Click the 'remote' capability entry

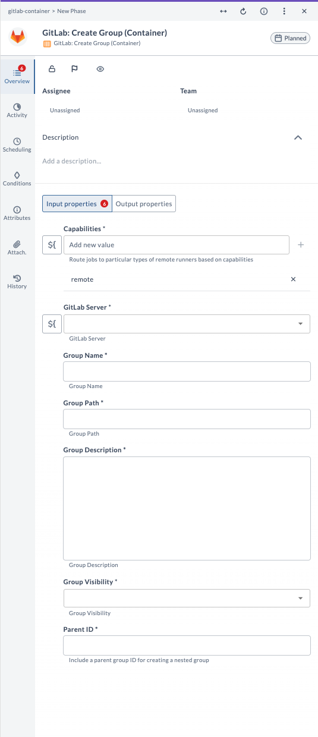pos(82,279)
